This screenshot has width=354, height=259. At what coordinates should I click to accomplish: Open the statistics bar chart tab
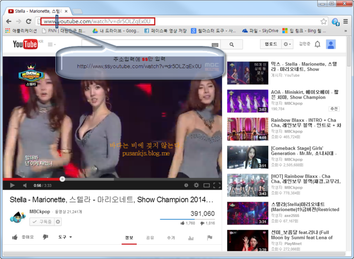pyautogui.click(x=191, y=238)
